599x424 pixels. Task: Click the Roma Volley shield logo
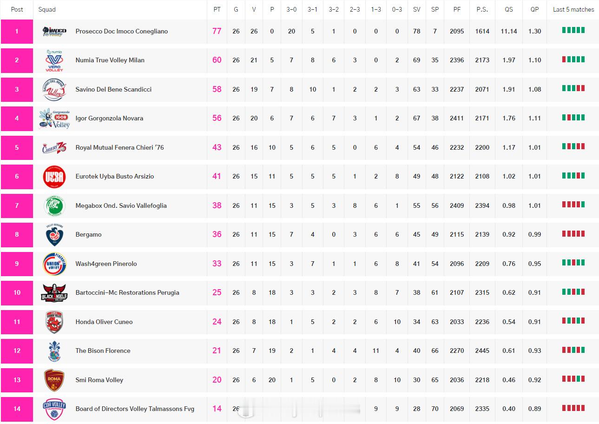pyautogui.click(x=54, y=380)
